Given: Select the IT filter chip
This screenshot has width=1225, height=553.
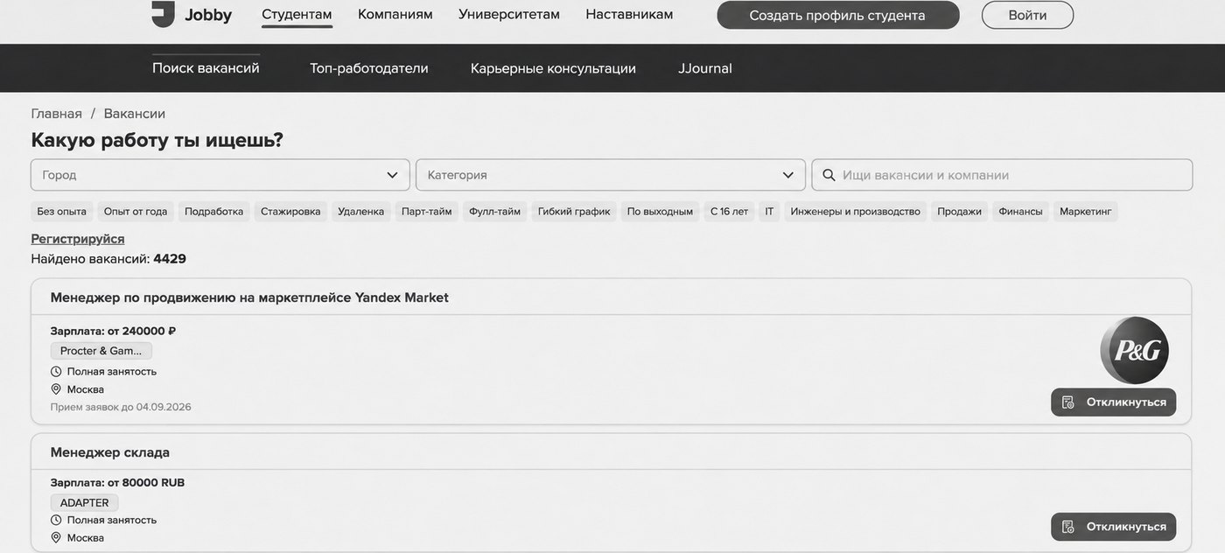Looking at the screenshot, I should pos(769,212).
